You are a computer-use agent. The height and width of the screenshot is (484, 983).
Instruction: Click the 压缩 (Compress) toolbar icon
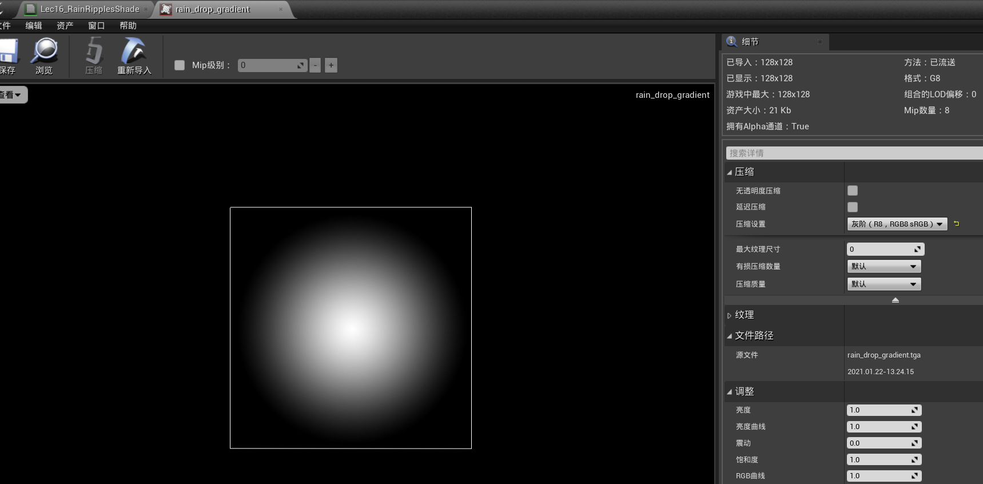pos(94,51)
